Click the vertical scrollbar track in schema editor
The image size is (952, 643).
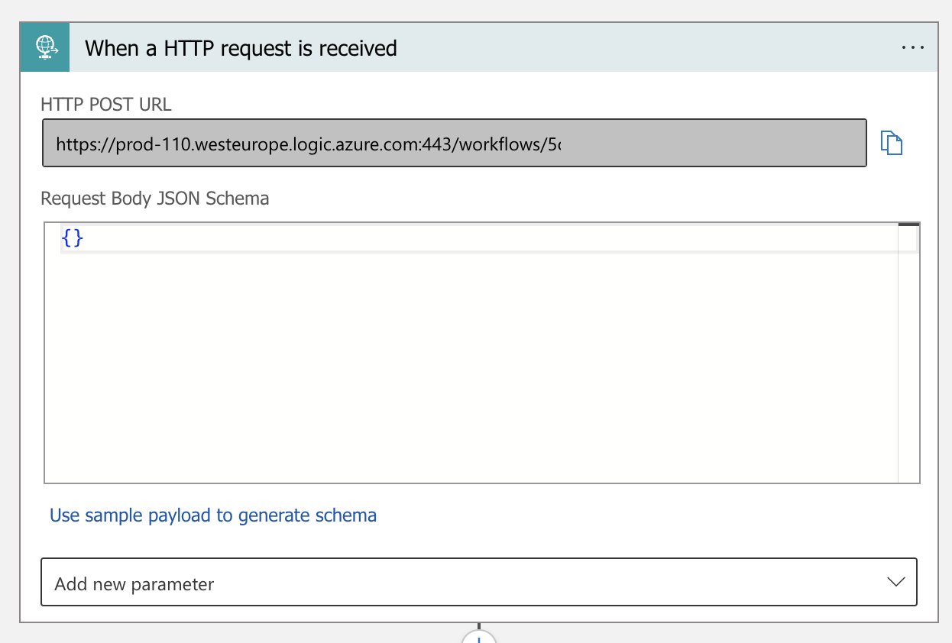pos(908,367)
